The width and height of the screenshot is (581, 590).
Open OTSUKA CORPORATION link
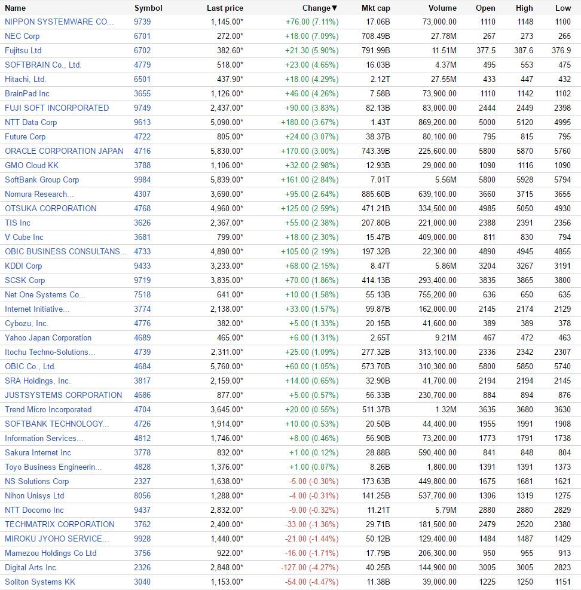[x=50, y=208]
